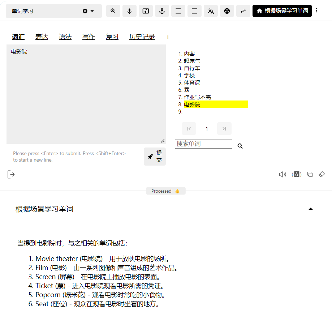Erase content with the eraser icon

click(x=322, y=174)
